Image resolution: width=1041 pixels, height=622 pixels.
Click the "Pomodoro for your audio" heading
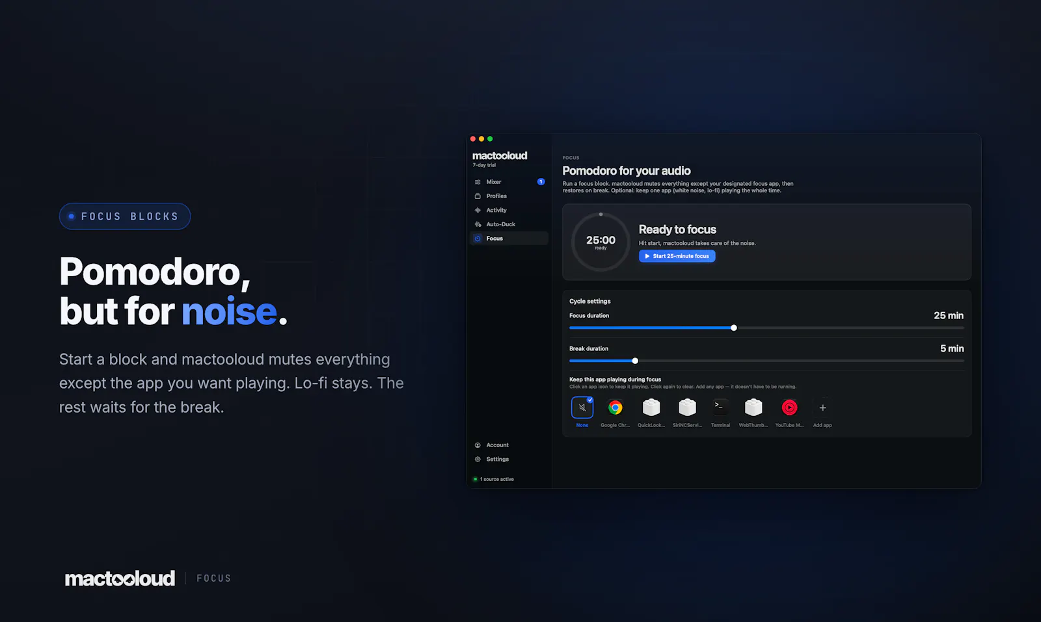point(627,171)
